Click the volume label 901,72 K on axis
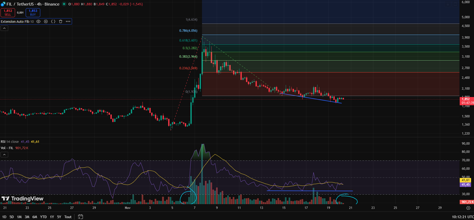 coord(467,202)
